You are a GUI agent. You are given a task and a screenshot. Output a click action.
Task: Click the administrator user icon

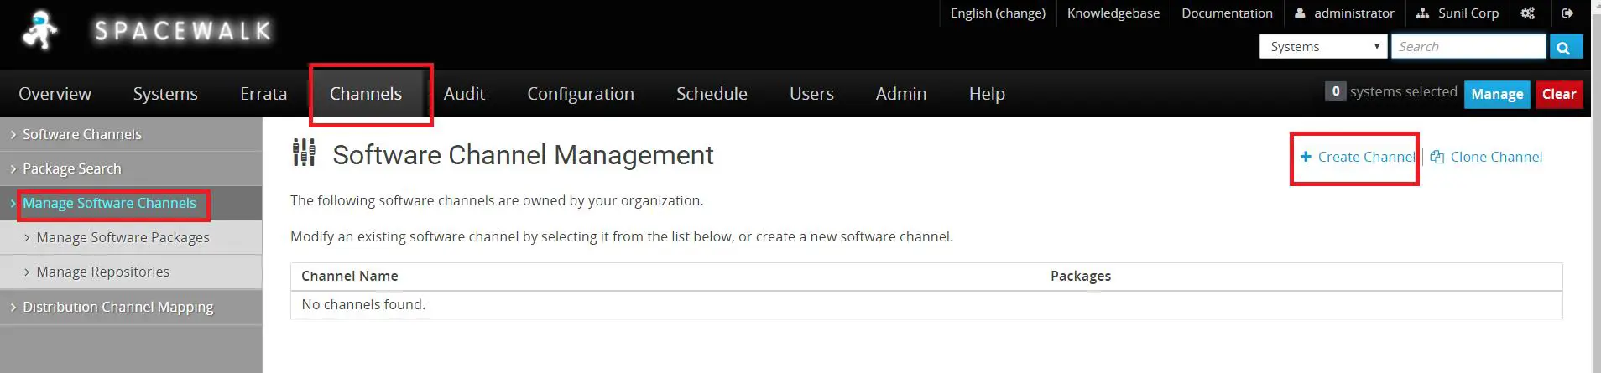click(1300, 13)
